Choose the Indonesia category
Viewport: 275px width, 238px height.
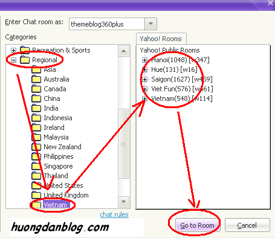pyautogui.click(x=58, y=118)
